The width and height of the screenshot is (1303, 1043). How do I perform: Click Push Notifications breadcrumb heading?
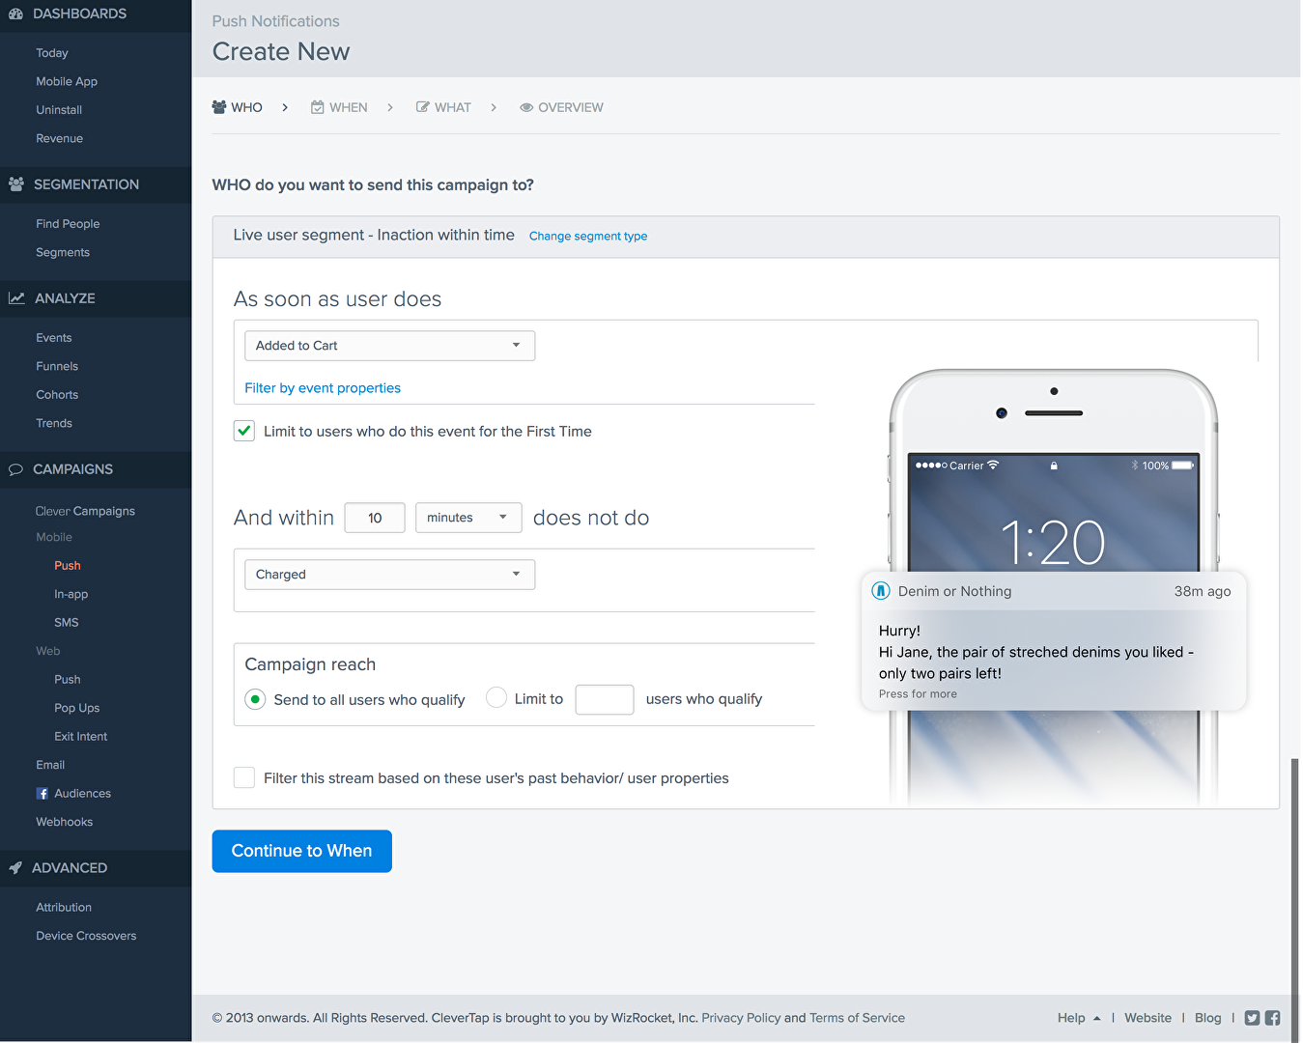(x=276, y=21)
